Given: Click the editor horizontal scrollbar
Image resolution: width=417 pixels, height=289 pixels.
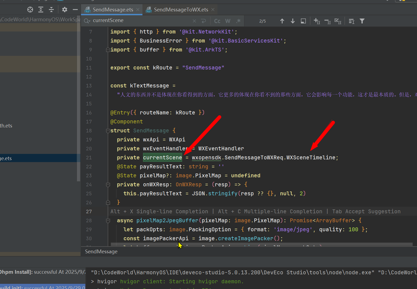Looking at the screenshot, I should coord(262,244).
